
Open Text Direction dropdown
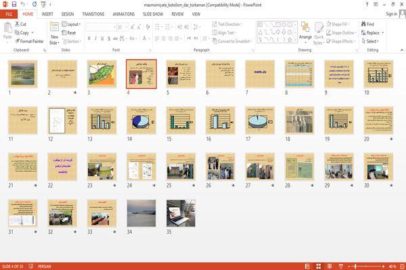tap(227, 24)
